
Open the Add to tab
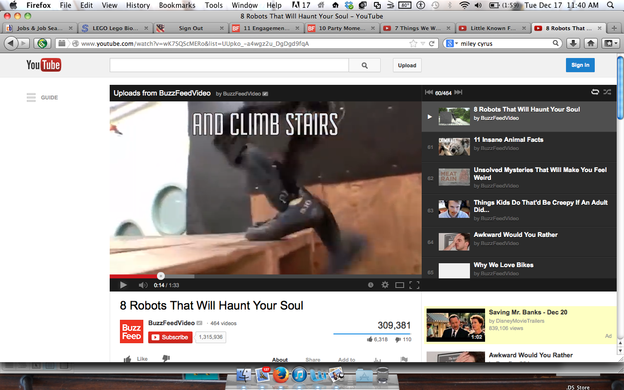tap(347, 360)
